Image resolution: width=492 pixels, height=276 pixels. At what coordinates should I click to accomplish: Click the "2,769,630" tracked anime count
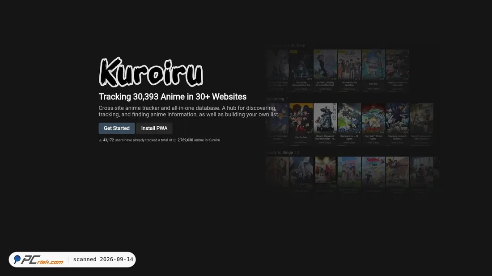[x=185, y=140]
